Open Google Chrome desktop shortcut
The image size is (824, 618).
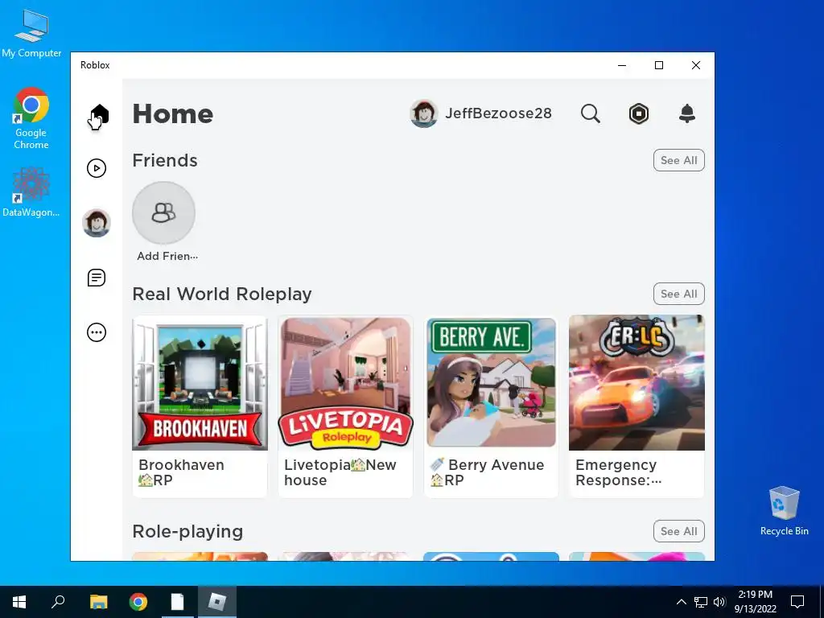(x=31, y=118)
